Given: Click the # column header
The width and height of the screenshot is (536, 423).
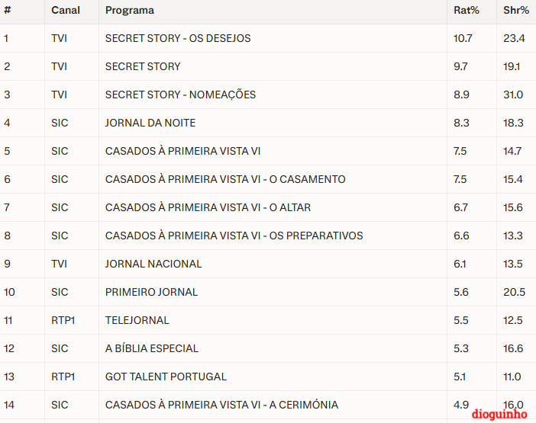Looking at the screenshot, I should pos(7,10).
